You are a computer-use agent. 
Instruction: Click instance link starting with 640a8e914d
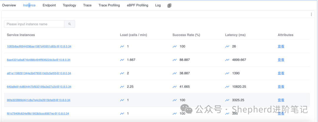[x=39, y=87]
